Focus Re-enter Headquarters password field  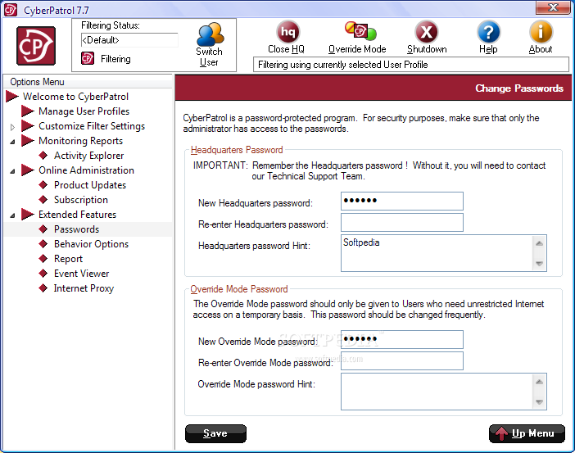[402, 222]
